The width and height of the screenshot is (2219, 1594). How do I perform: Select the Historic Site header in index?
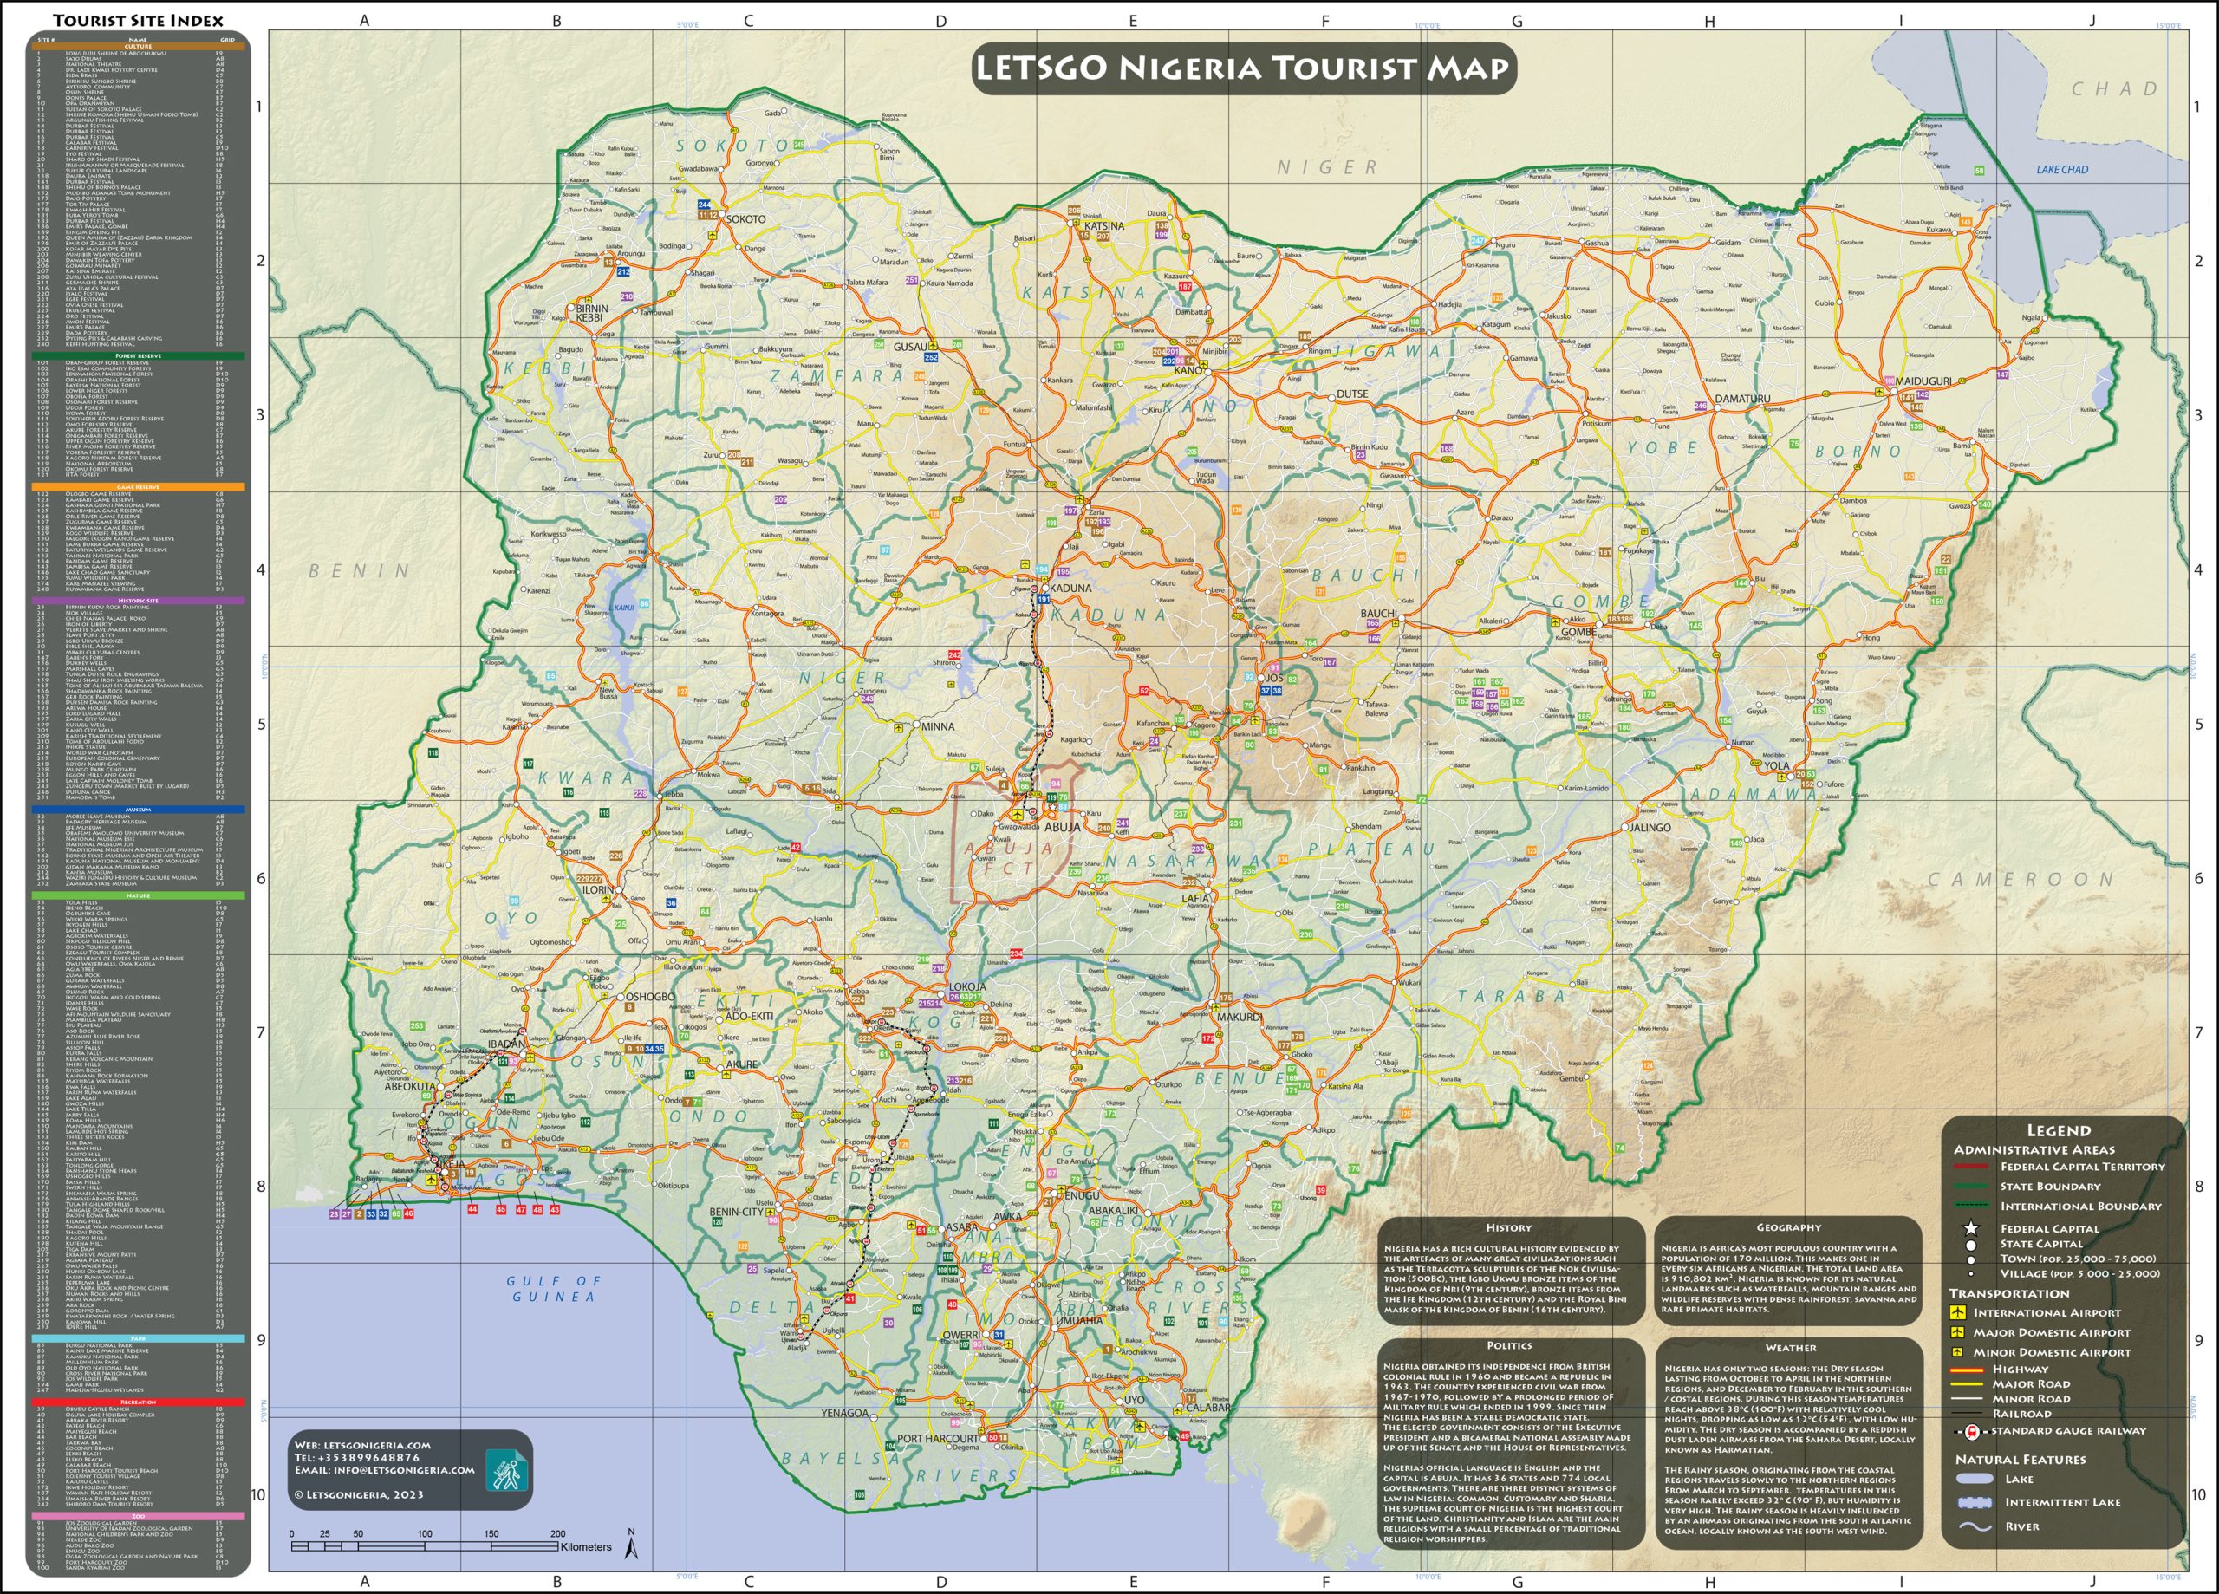click(x=138, y=601)
